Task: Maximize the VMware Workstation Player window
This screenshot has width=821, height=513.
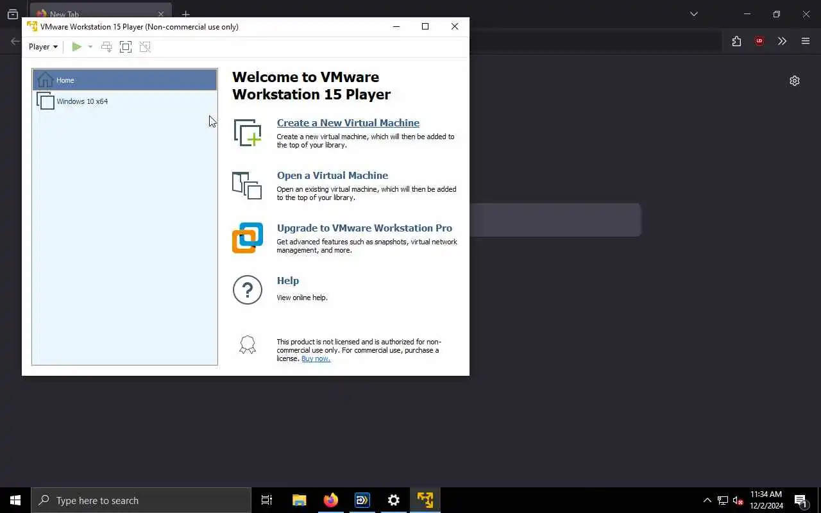Action: click(425, 26)
